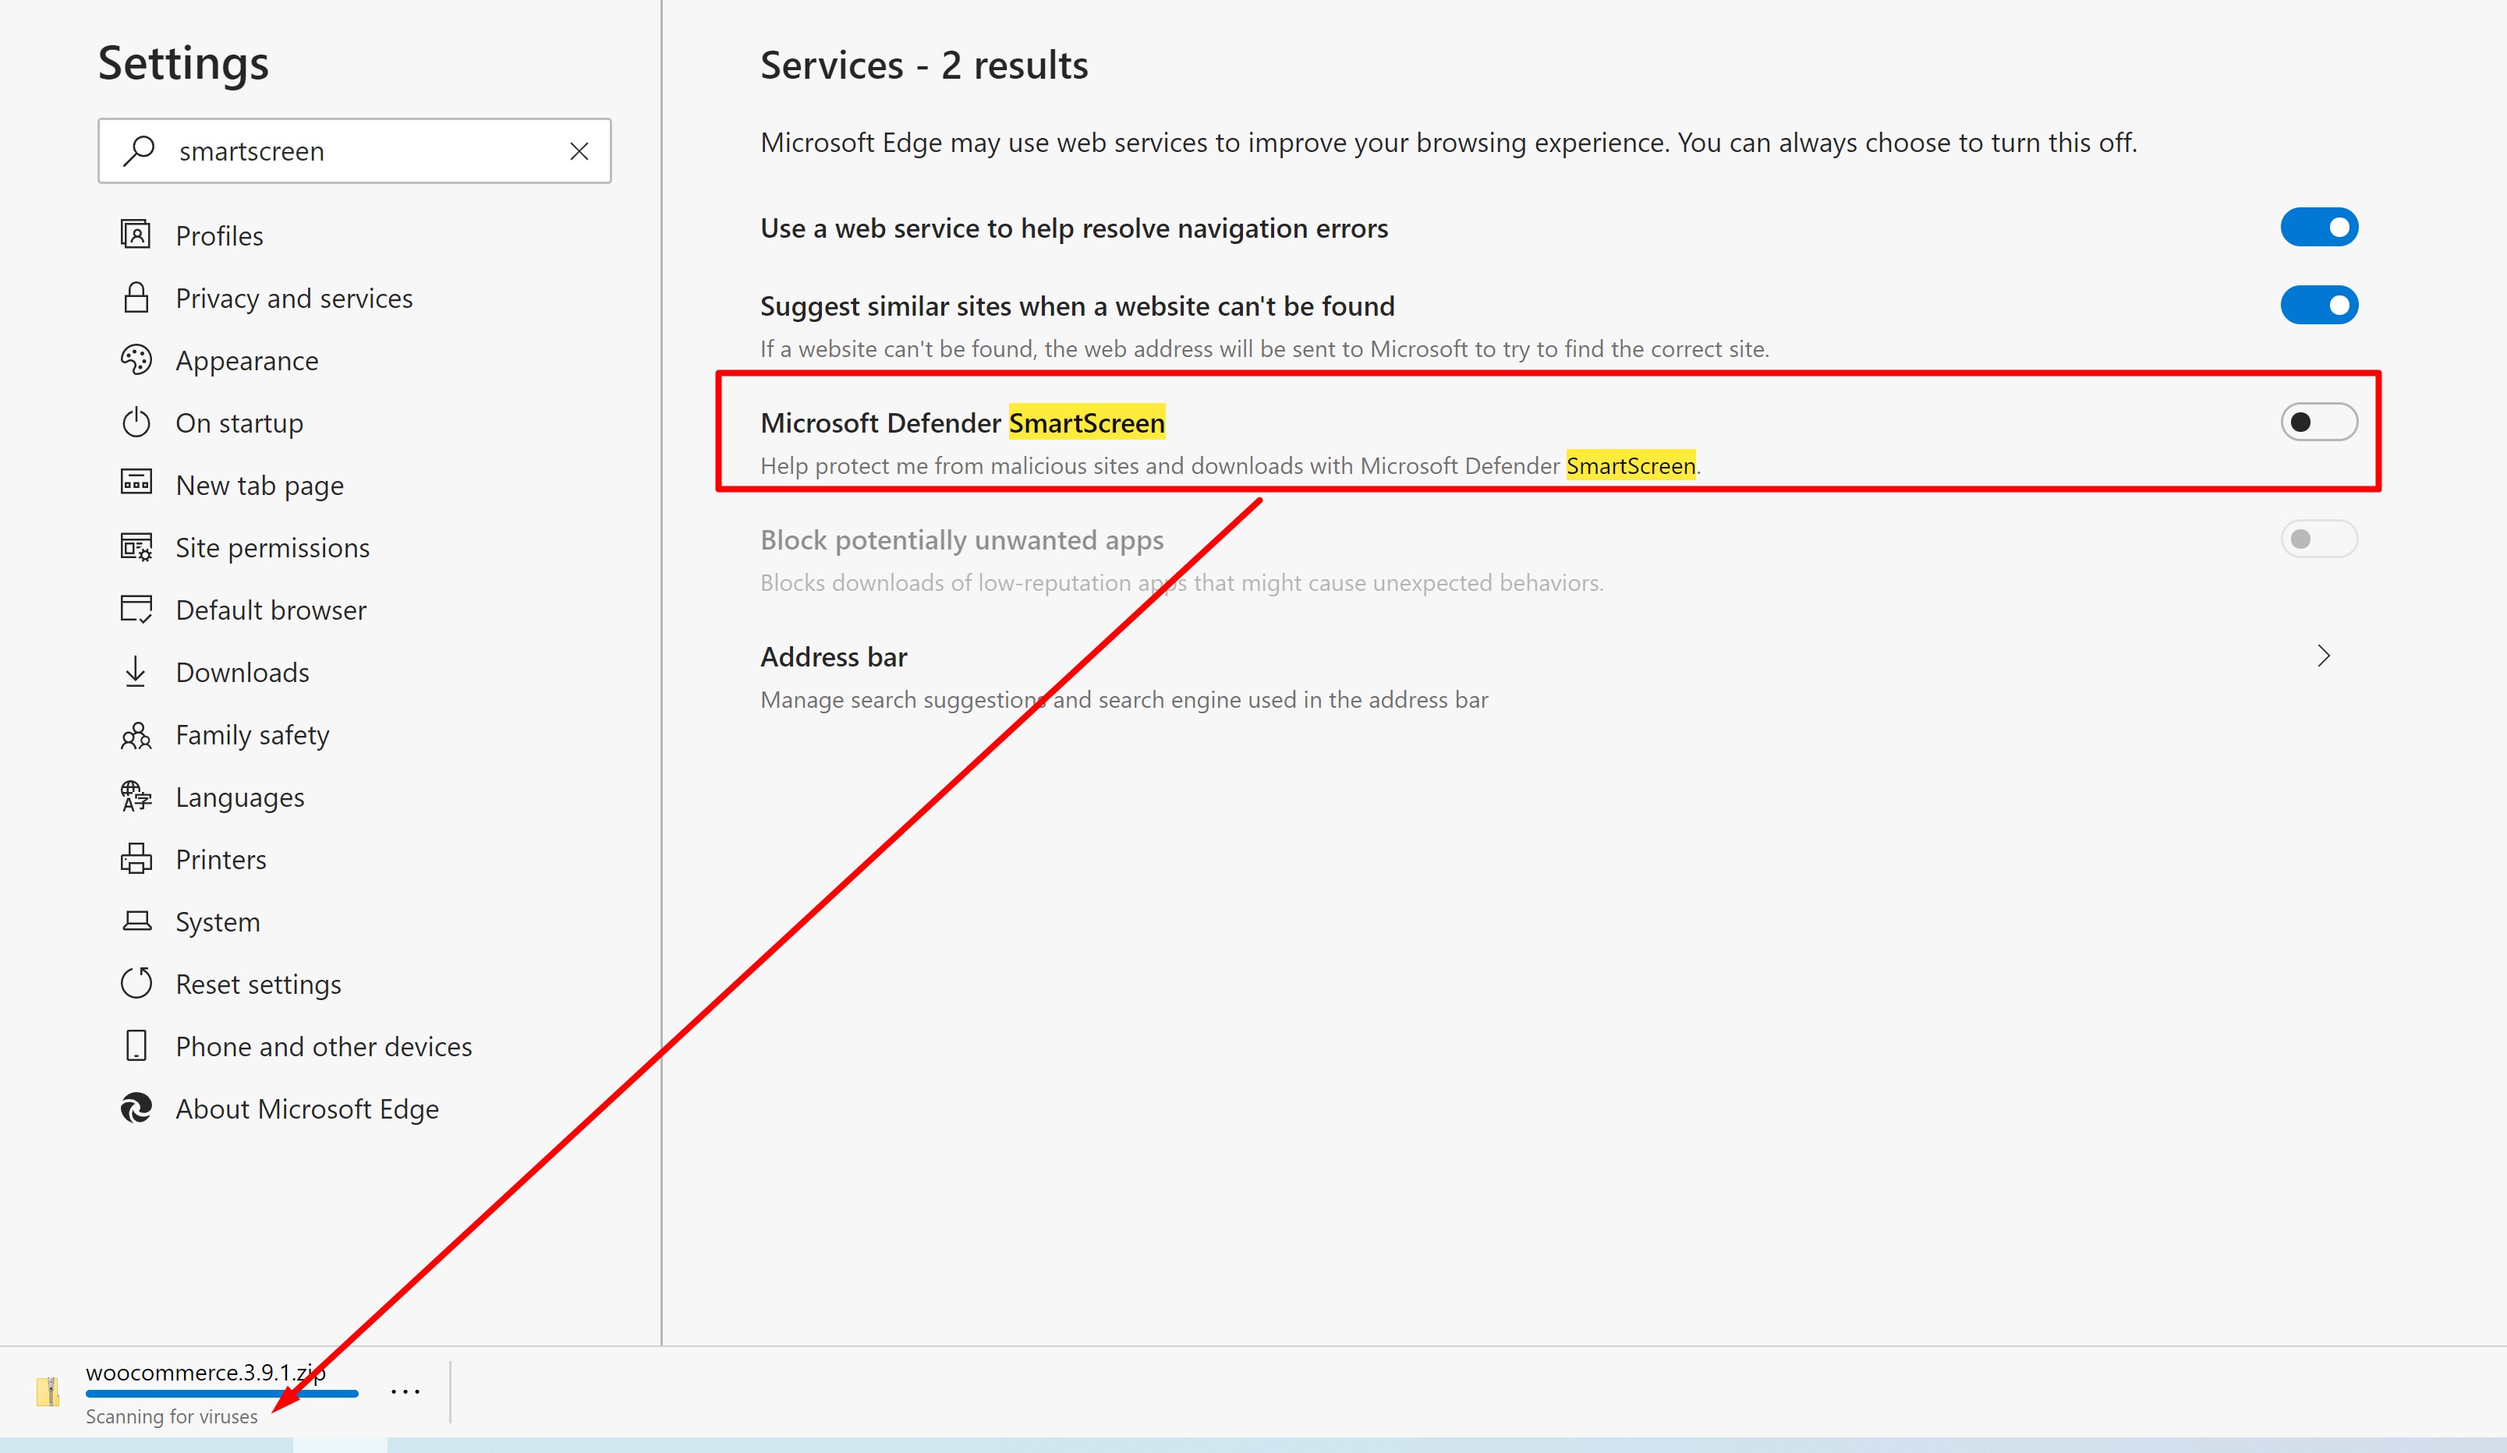The height and width of the screenshot is (1453, 2507).
Task: Enable Microsoft Defender SmartScreen toggle
Action: click(2318, 422)
